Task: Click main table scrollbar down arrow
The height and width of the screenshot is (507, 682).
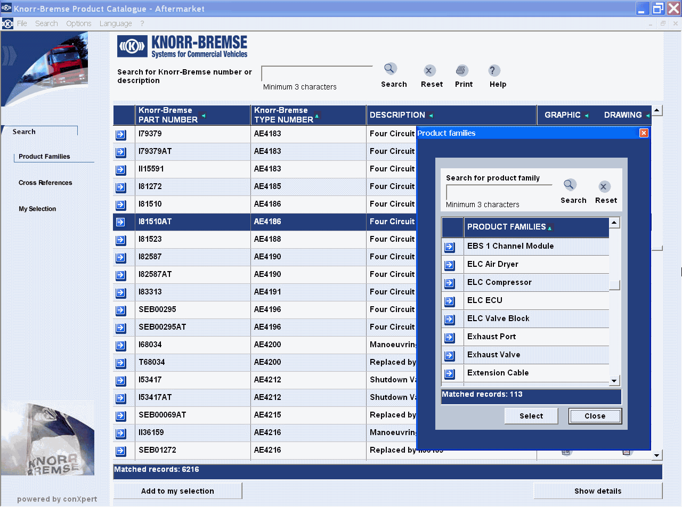Action: [657, 455]
